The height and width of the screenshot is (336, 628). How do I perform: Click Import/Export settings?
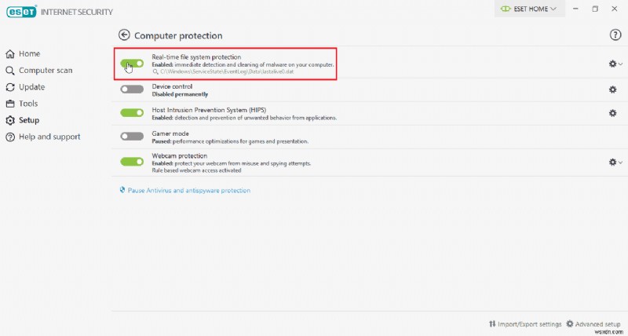525,324
